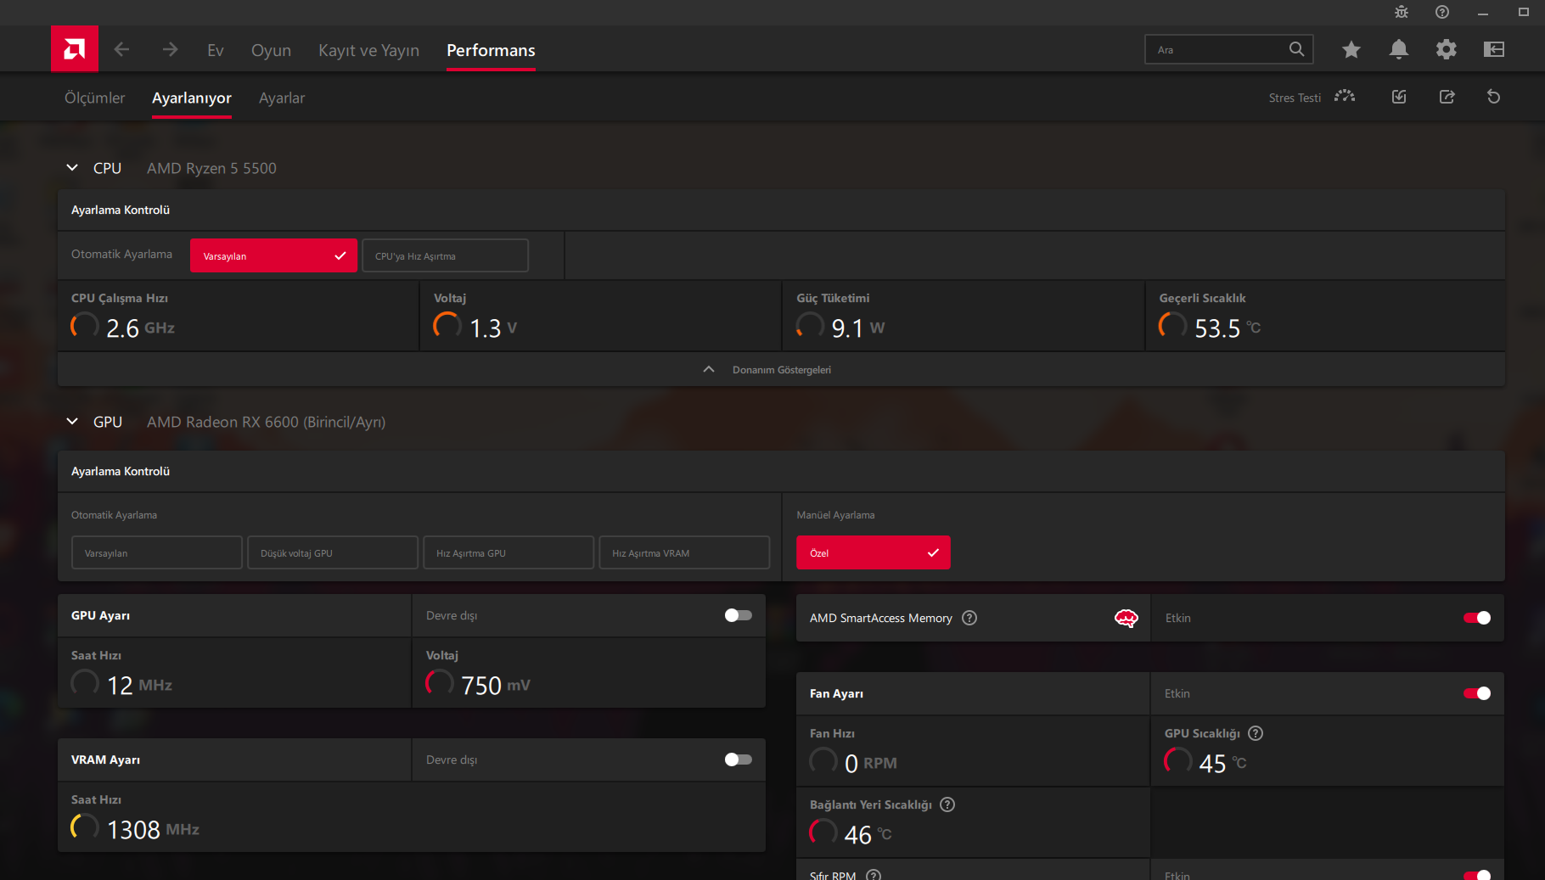Go forward with the right arrow
Image resolution: width=1545 pixels, height=880 pixels.
pyautogui.click(x=171, y=50)
